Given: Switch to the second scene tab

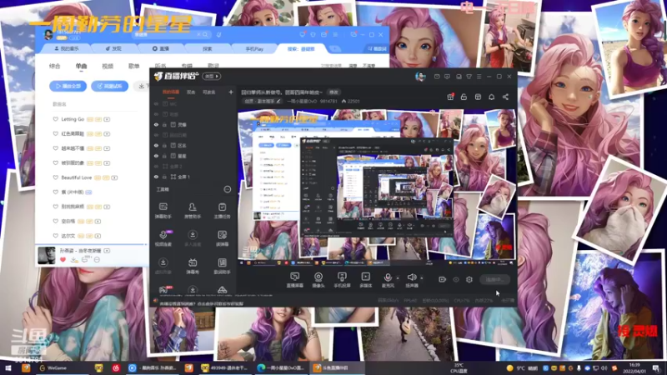Looking at the screenshot, I should pyautogui.click(x=191, y=92).
